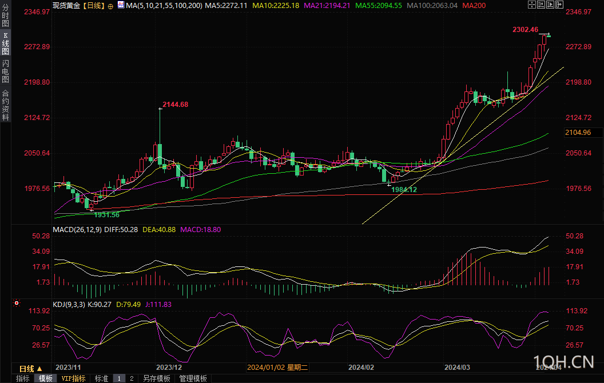604x383 pixels.
Task: Open the 合约资料 side panel
Action: point(5,105)
